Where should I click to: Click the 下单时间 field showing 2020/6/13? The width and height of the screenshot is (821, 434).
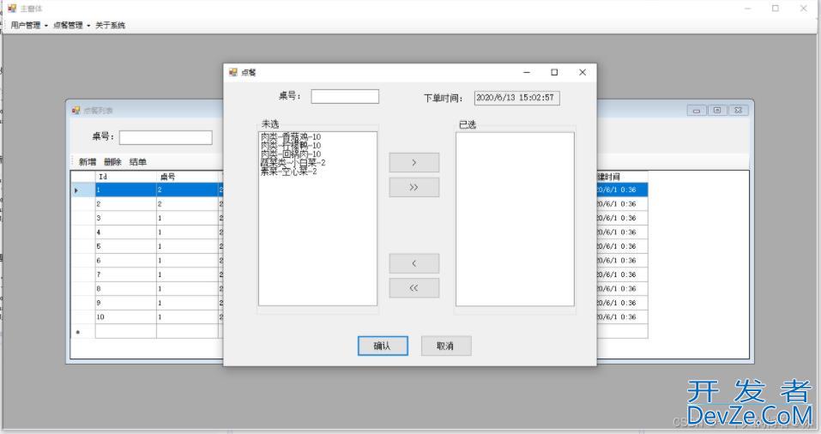click(x=516, y=98)
